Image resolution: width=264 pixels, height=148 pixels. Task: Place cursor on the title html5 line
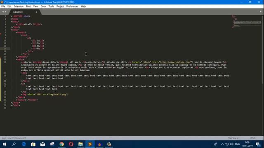(29, 24)
